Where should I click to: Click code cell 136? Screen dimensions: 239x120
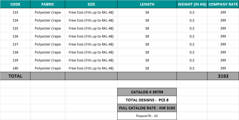point(15,36)
